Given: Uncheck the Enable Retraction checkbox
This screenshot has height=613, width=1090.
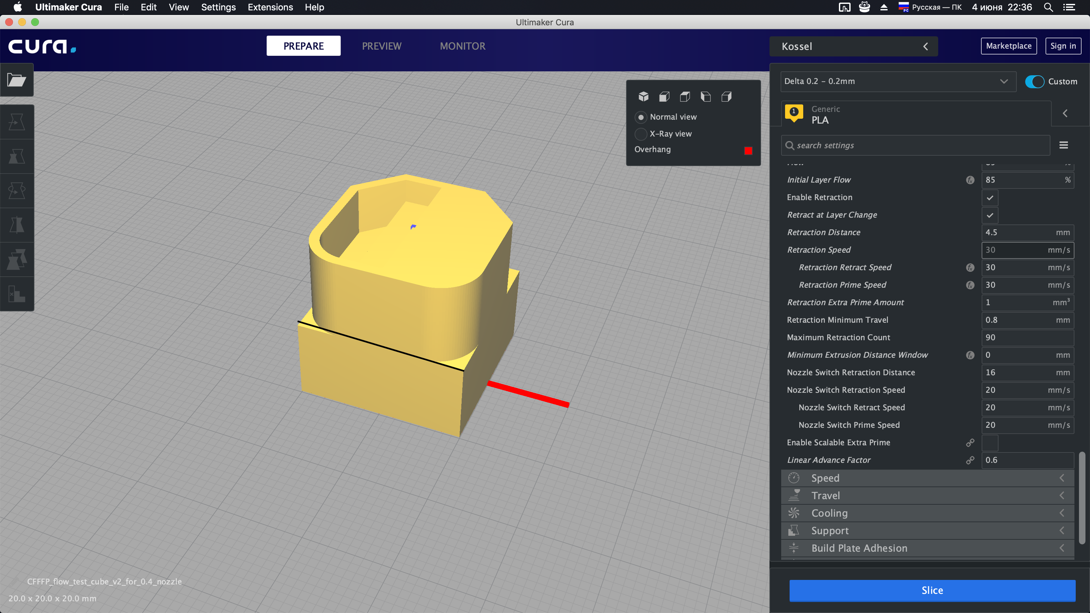Looking at the screenshot, I should coord(990,198).
